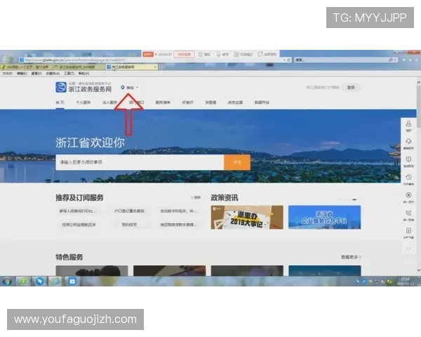
Task: Open the address bar history dropdown arrow
Action: pos(285,60)
